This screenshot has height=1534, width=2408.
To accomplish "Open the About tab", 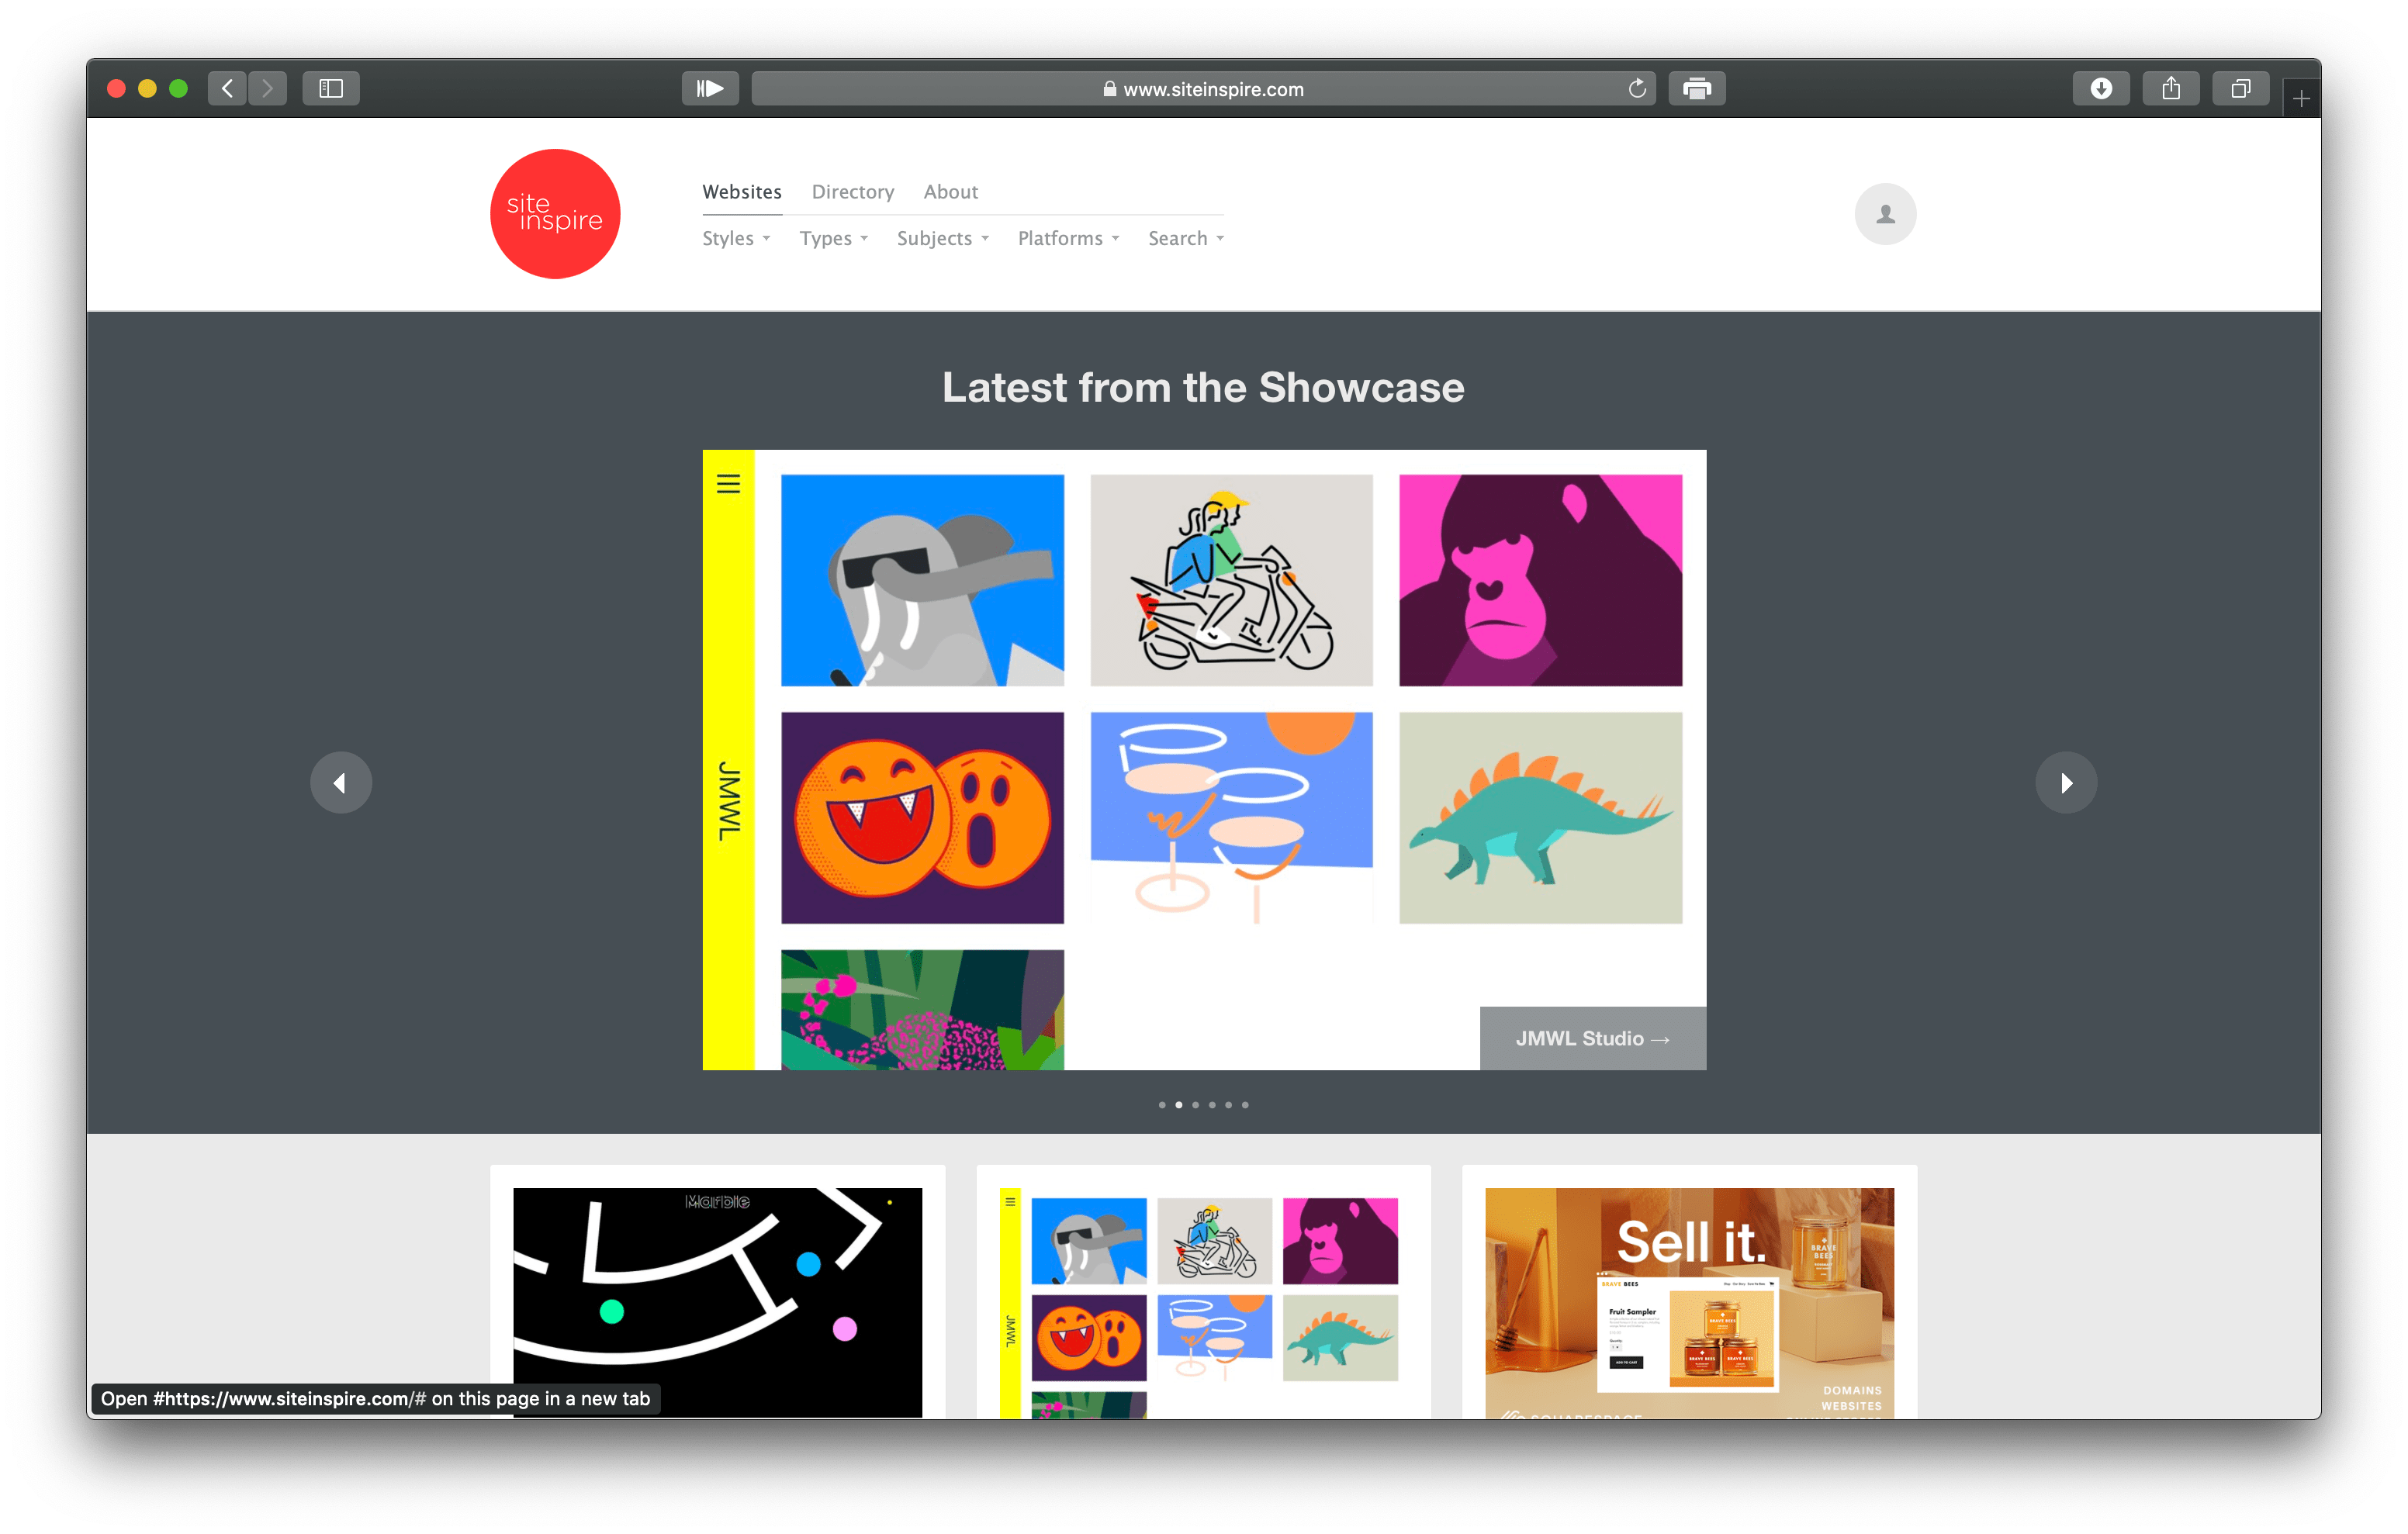I will [x=950, y=191].
